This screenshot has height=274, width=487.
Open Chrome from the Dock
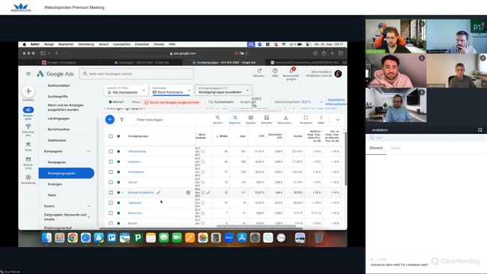coord(73,238)
